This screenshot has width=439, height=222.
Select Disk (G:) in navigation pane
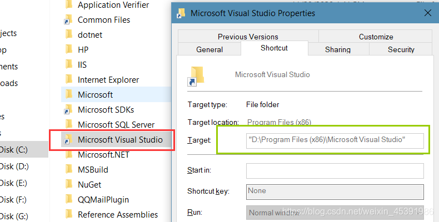(14, 216)
